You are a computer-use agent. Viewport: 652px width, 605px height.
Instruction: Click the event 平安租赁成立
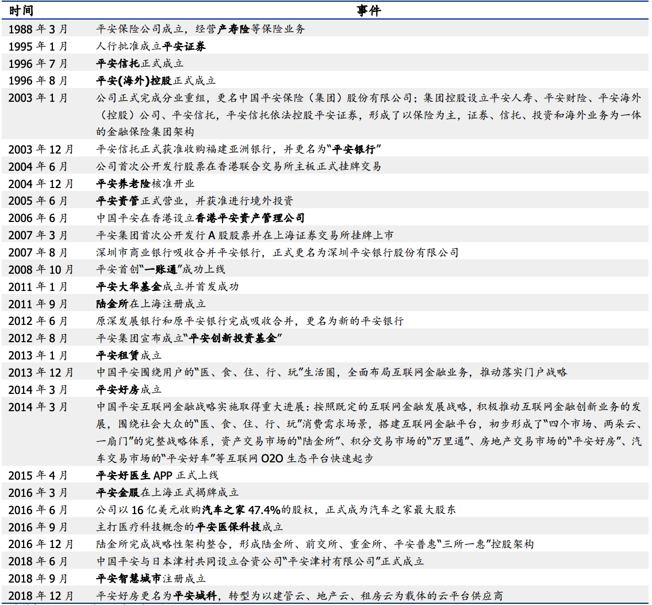coord(128,355)
